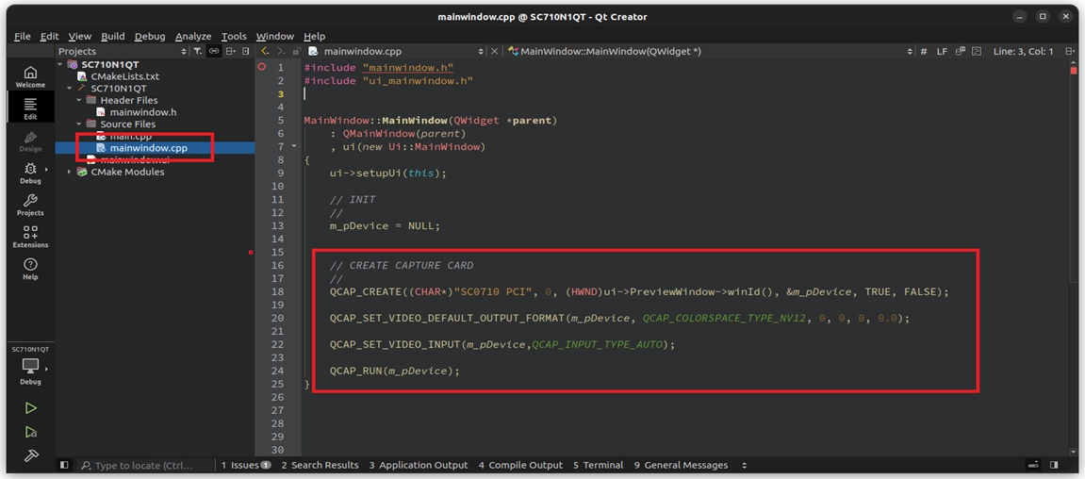
Task: Click the Line 3, Col 1 indicator
Action: pyautogui.click(x=1023, y=51)
